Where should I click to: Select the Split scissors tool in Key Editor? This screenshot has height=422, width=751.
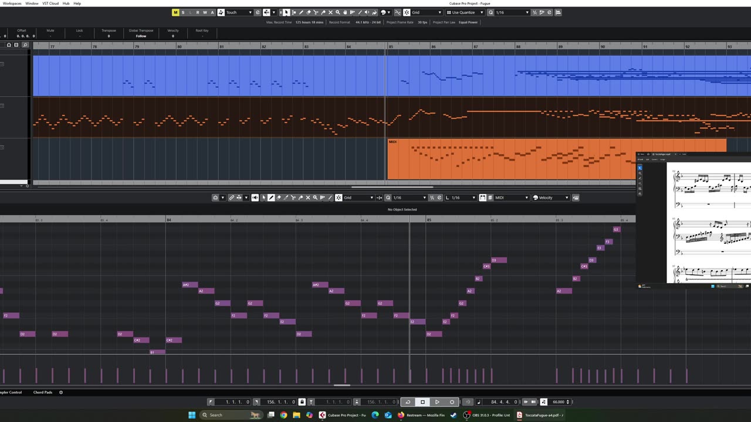pos(293,198)
